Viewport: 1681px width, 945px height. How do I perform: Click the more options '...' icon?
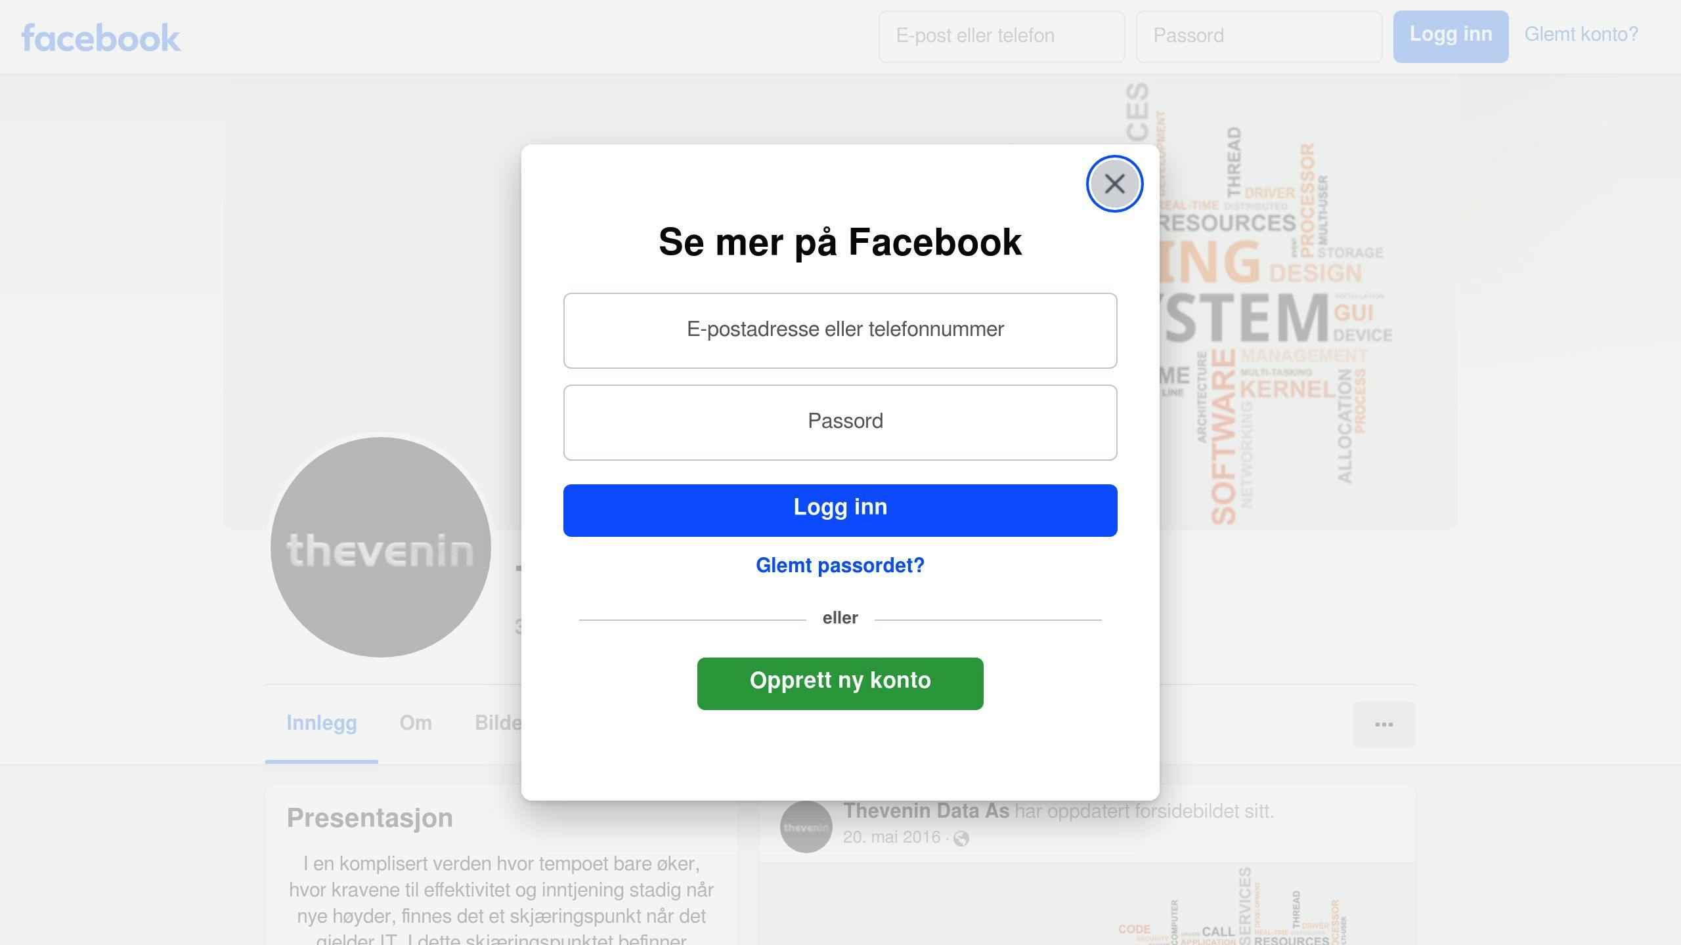point(1384,724)
